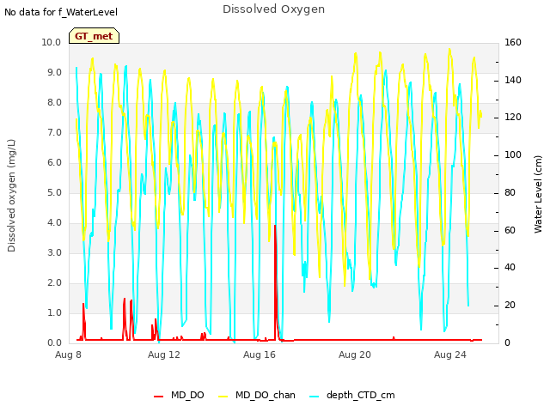Click the '3.0' left axis value
Image resolution: width=550 pixels, height=412 pixels.
pos(54,253)
